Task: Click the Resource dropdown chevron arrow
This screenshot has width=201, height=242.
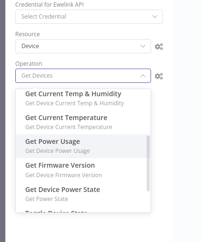Action: click(143, 46)
